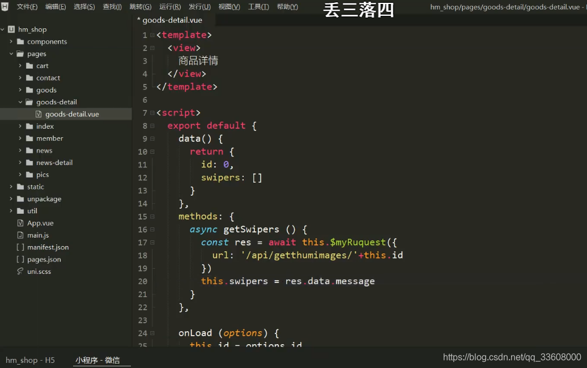Switch to the 小程序 - 微信 console tab
The height and width of the screenshot is (368, 587).
(x=97, y=360)
